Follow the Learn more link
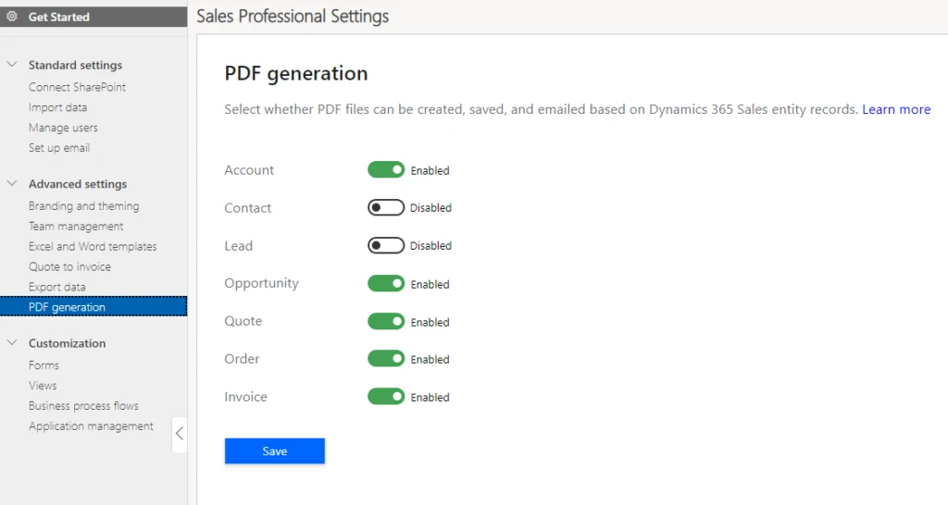This screenshot has height=505, width=948. [x=896, y=109]
